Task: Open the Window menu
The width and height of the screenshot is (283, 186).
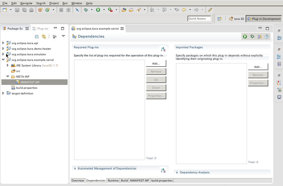Action: pyautogui.click(x=77, y=3)
